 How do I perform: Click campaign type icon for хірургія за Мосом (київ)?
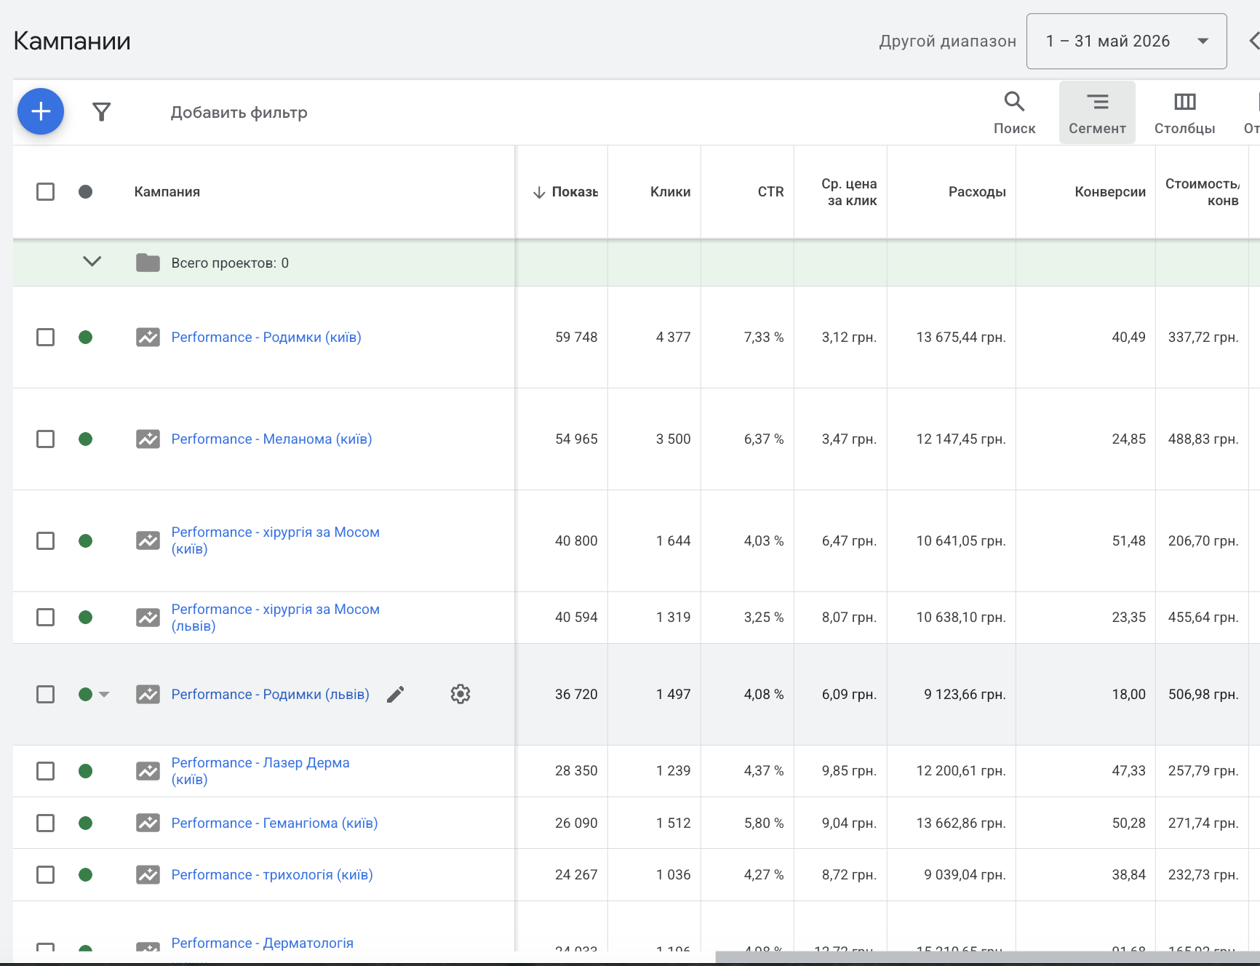tap(148, 541)
